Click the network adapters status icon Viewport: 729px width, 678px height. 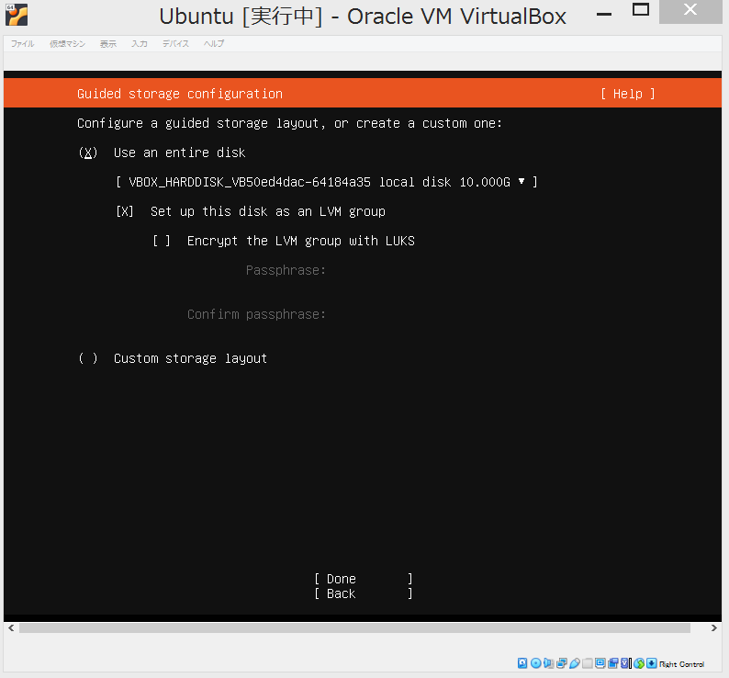pos(562,663)
